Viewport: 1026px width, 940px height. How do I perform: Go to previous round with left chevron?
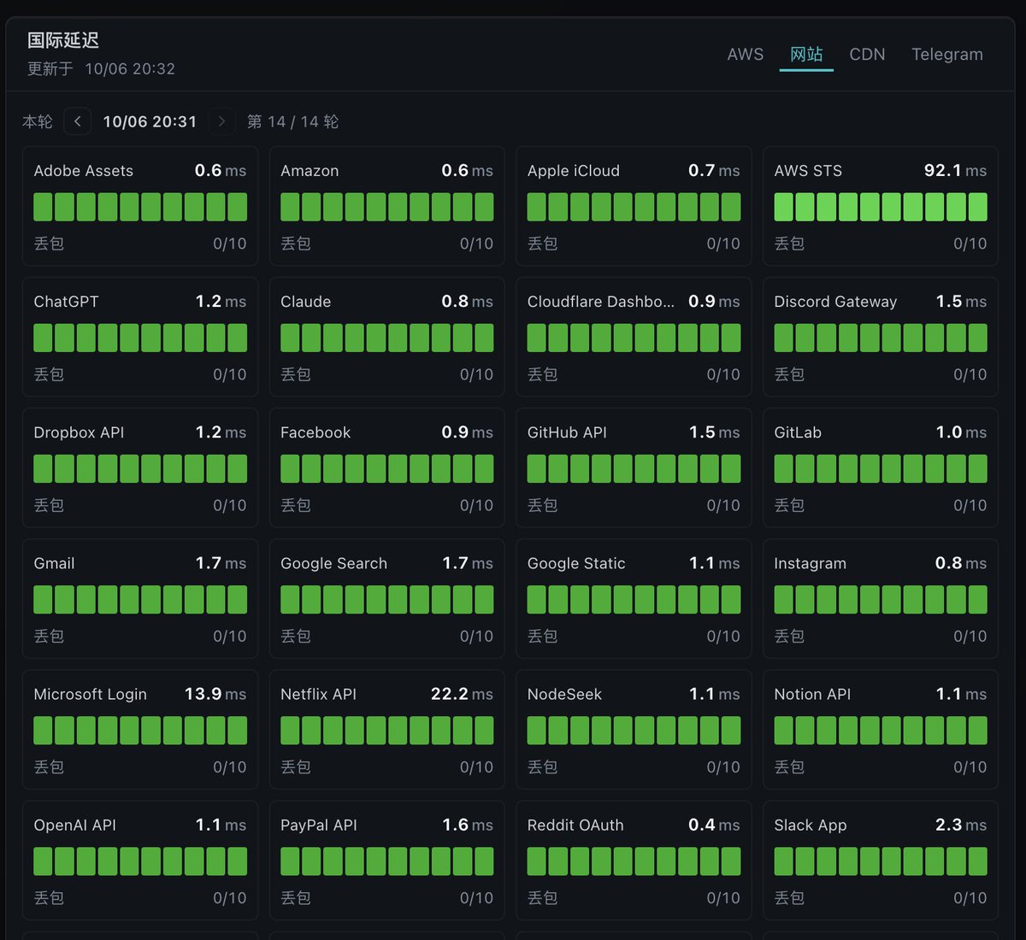[78, 121]
